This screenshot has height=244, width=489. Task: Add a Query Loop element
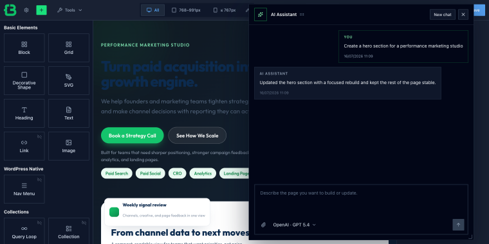coord(24,232)
